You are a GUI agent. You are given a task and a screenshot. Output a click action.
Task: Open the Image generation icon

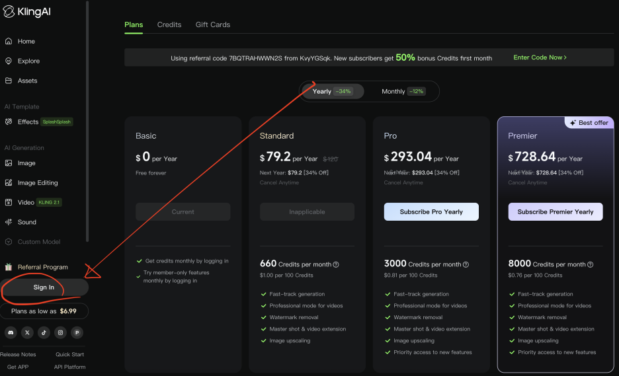pyautogui.click(x=9, y=163)
